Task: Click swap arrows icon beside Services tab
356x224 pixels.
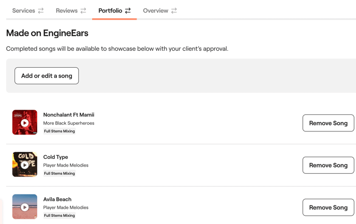Action: tap(41, 11)
